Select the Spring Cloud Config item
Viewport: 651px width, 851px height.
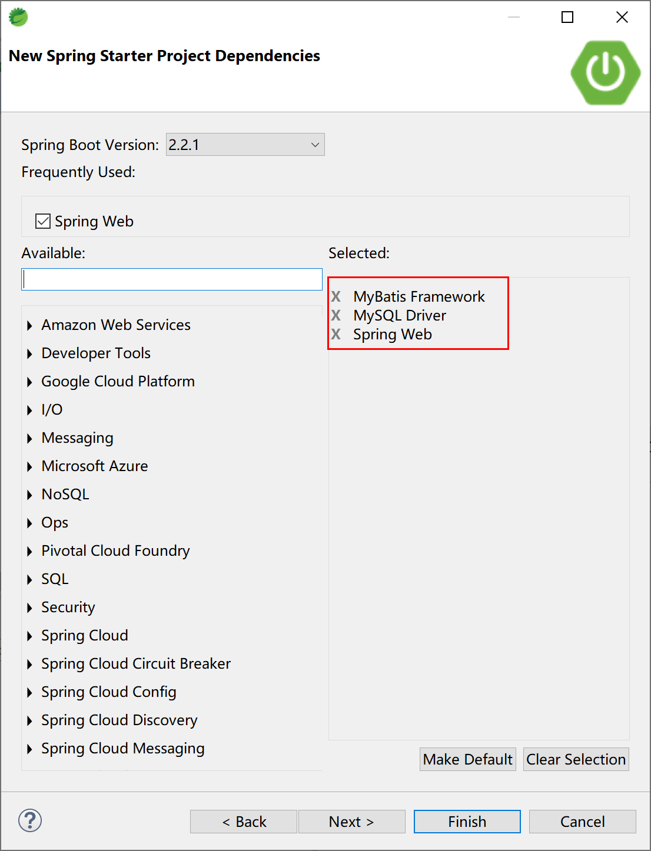pos(109,692)
